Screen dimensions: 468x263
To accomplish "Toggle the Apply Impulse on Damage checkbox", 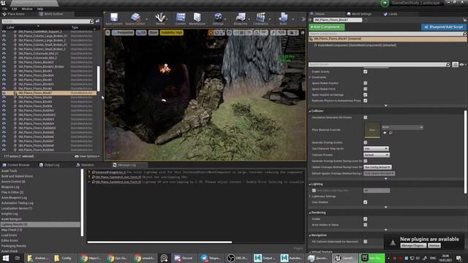I will (x=366, y=95).
